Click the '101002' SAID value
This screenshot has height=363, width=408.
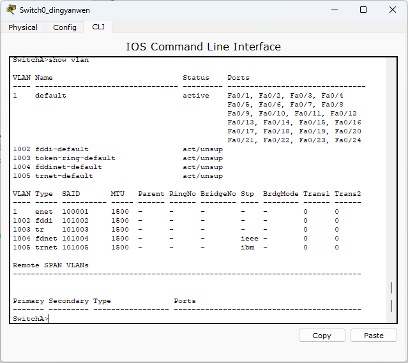75,221
